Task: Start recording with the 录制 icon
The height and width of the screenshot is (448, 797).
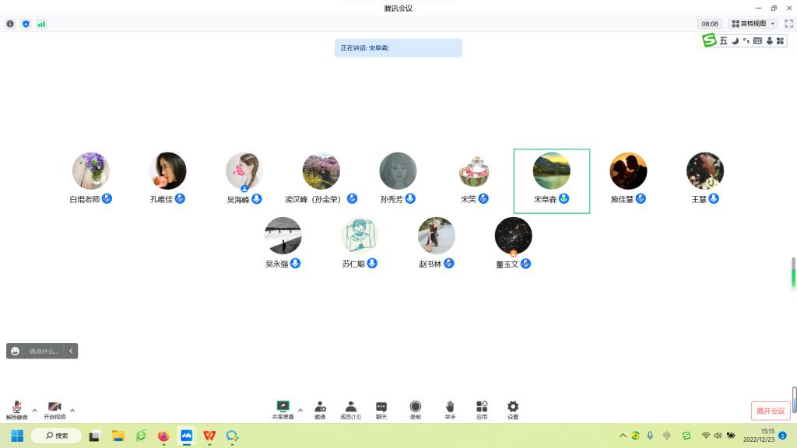Action: 416,410
